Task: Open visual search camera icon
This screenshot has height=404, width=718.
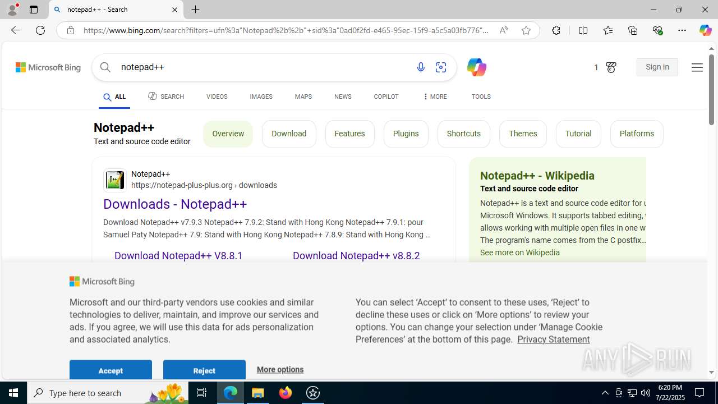Action: 441,67
